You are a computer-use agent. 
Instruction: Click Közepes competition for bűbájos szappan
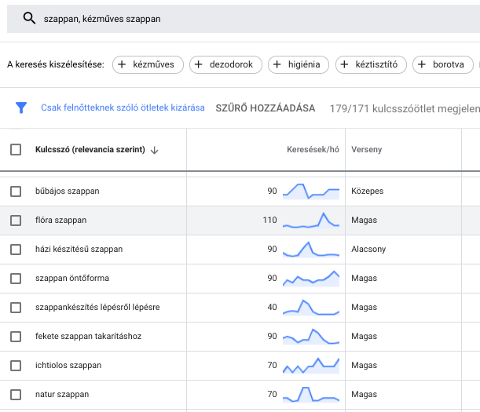coord(368,191)
